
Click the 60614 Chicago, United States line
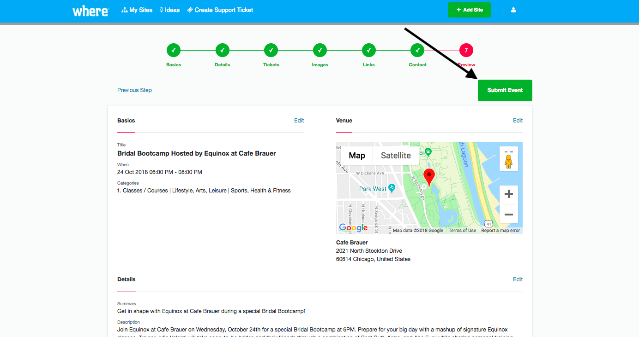point(373,259)
